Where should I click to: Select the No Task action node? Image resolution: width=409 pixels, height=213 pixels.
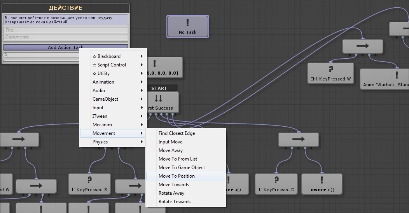pyautogui.click(x=187, y=26)
